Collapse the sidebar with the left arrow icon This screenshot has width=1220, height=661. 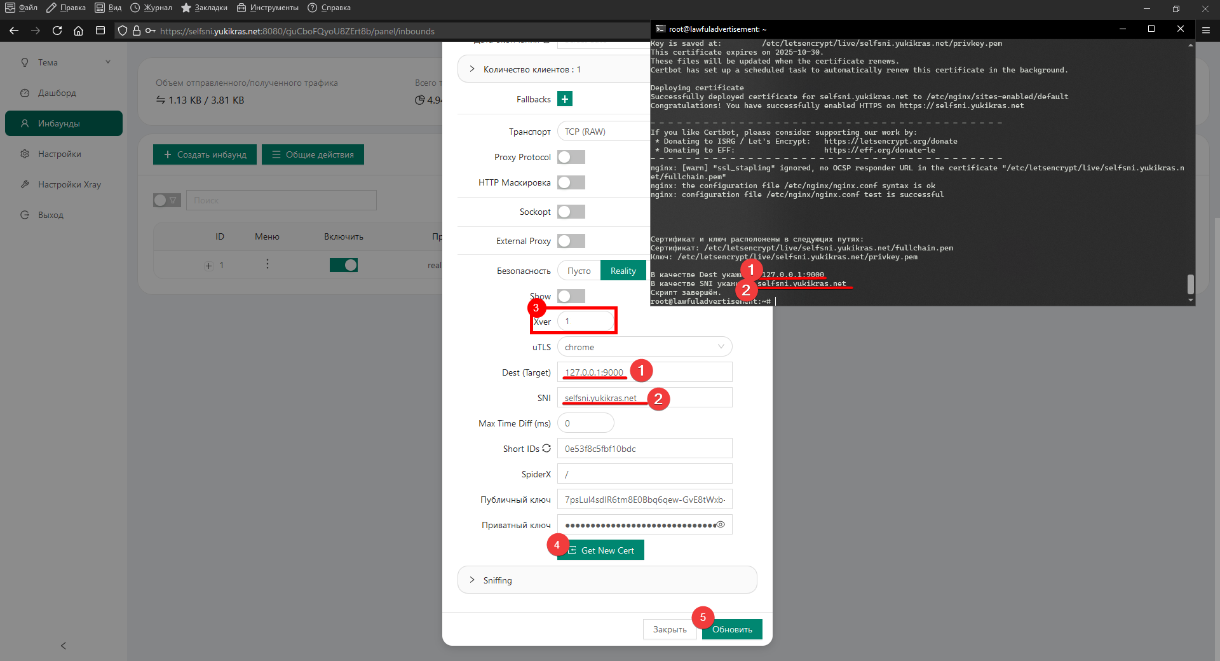(x=64, y=646)
